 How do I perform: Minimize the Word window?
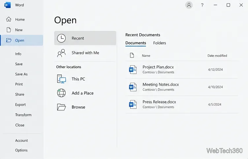point(215,5)
